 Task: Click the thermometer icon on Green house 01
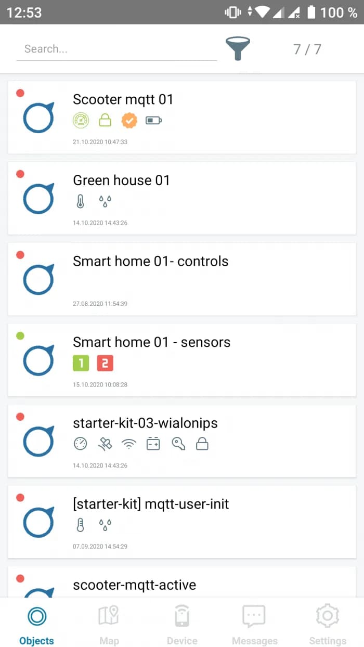pyautogui.click(x=80, y=202)
